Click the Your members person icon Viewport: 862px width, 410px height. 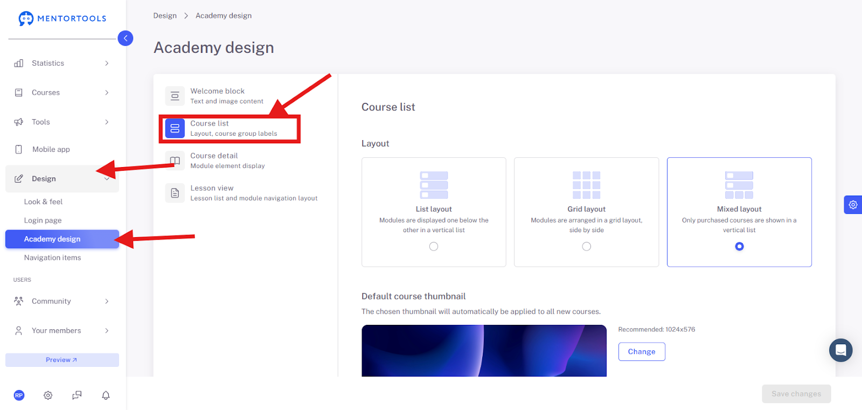click(x=19, y=331)
